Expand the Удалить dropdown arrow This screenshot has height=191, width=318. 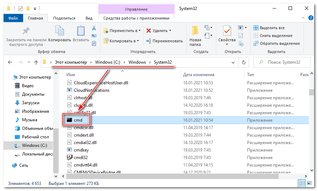pyautogui.click(x=170, y=31)
